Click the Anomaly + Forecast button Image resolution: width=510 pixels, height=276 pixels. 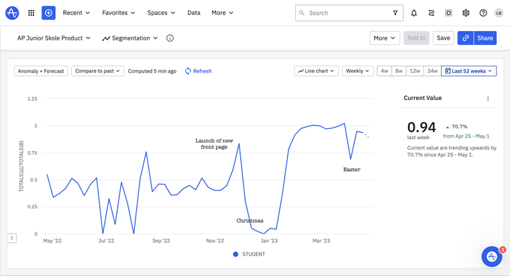pyautogui.click(x=41, y=71)
